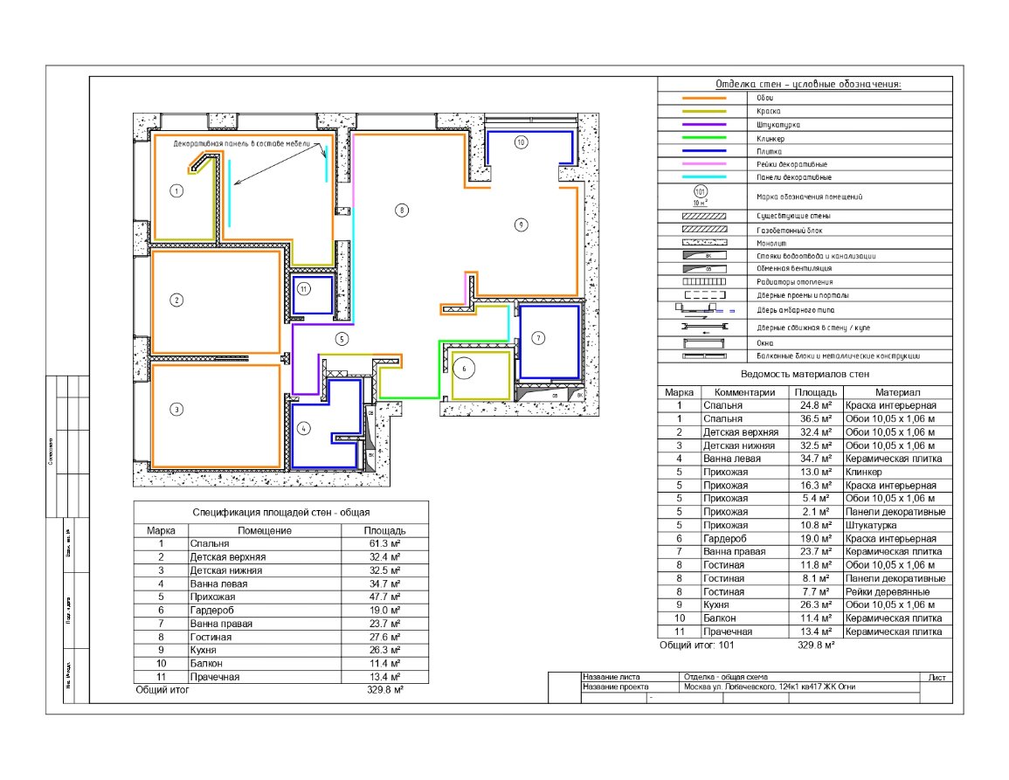
Task: Select the "Отделка стен – условные обозначения" legend title
Action: (807, 85)
